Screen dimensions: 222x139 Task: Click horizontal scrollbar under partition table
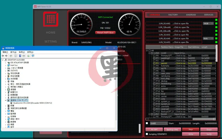pyautogui.click(x=181, y=119)
